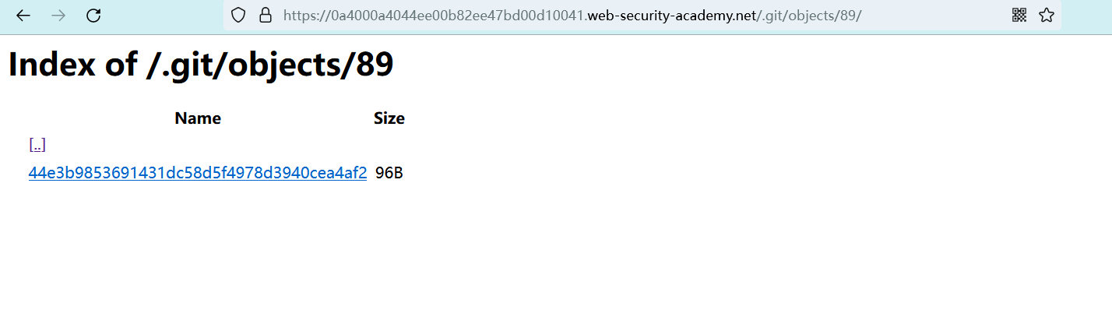Viewport: 1112px width, 331px height.
Task: Click the Size column header
Action: (x=389, y=118)
